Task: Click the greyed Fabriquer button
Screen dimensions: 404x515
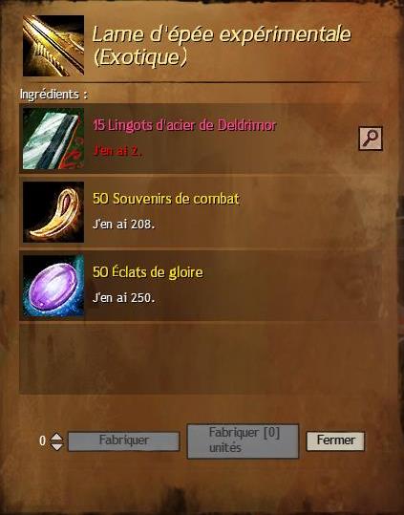Action: point(124,441)
